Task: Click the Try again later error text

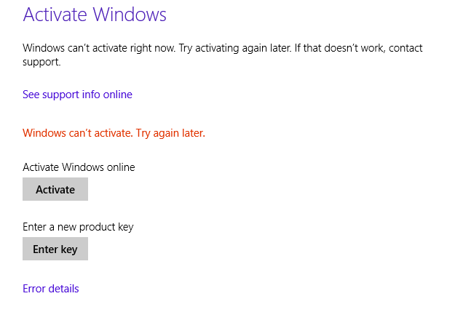Action: [x=170, y=133]
